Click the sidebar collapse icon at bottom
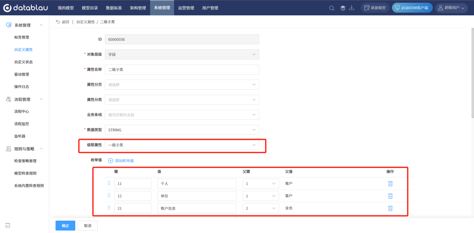This screenshot has width=474, height=233. pyautogui.click(x=8, y=226)
